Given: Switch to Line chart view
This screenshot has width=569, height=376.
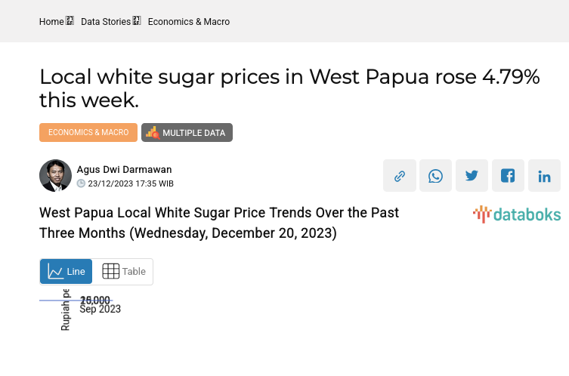Looking at the screenshot, I should tap(66, 272).
